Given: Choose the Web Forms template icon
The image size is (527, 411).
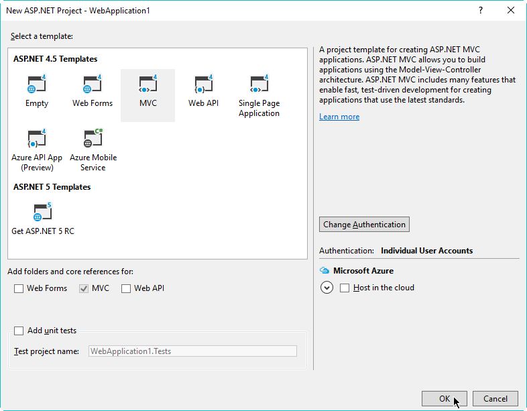Looking at the screenshot, I should click(x=93, y=84).
